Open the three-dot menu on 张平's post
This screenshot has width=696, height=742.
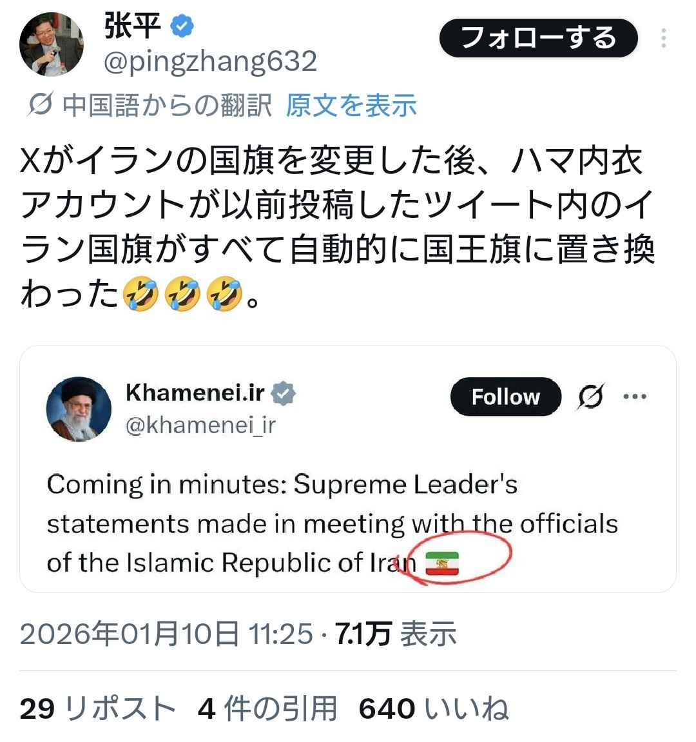pos(664,39)
